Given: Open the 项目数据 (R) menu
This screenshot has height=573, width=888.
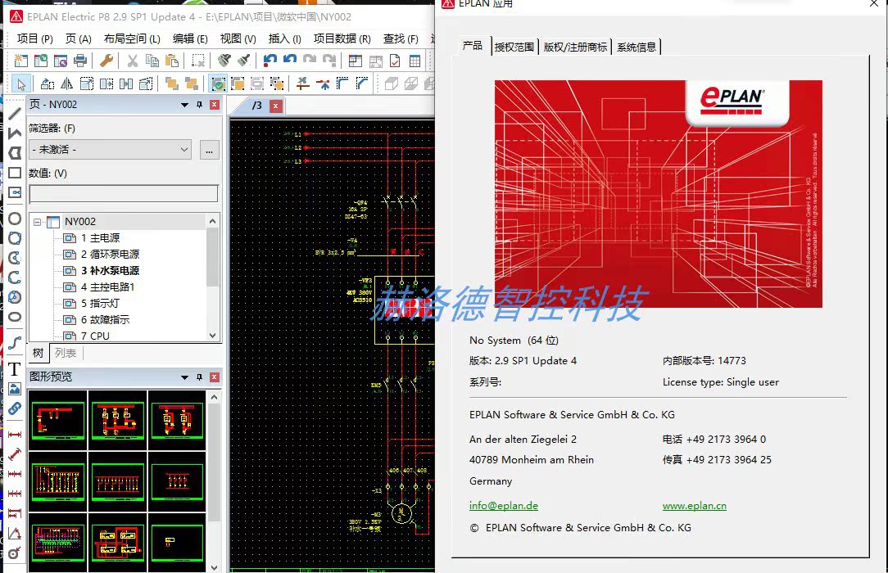Looking at the screenshot, I should pos(342,38).
